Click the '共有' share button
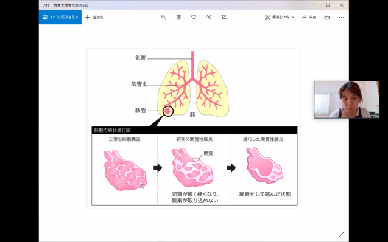This screenshot has width=388, height=242. point(309,17)
